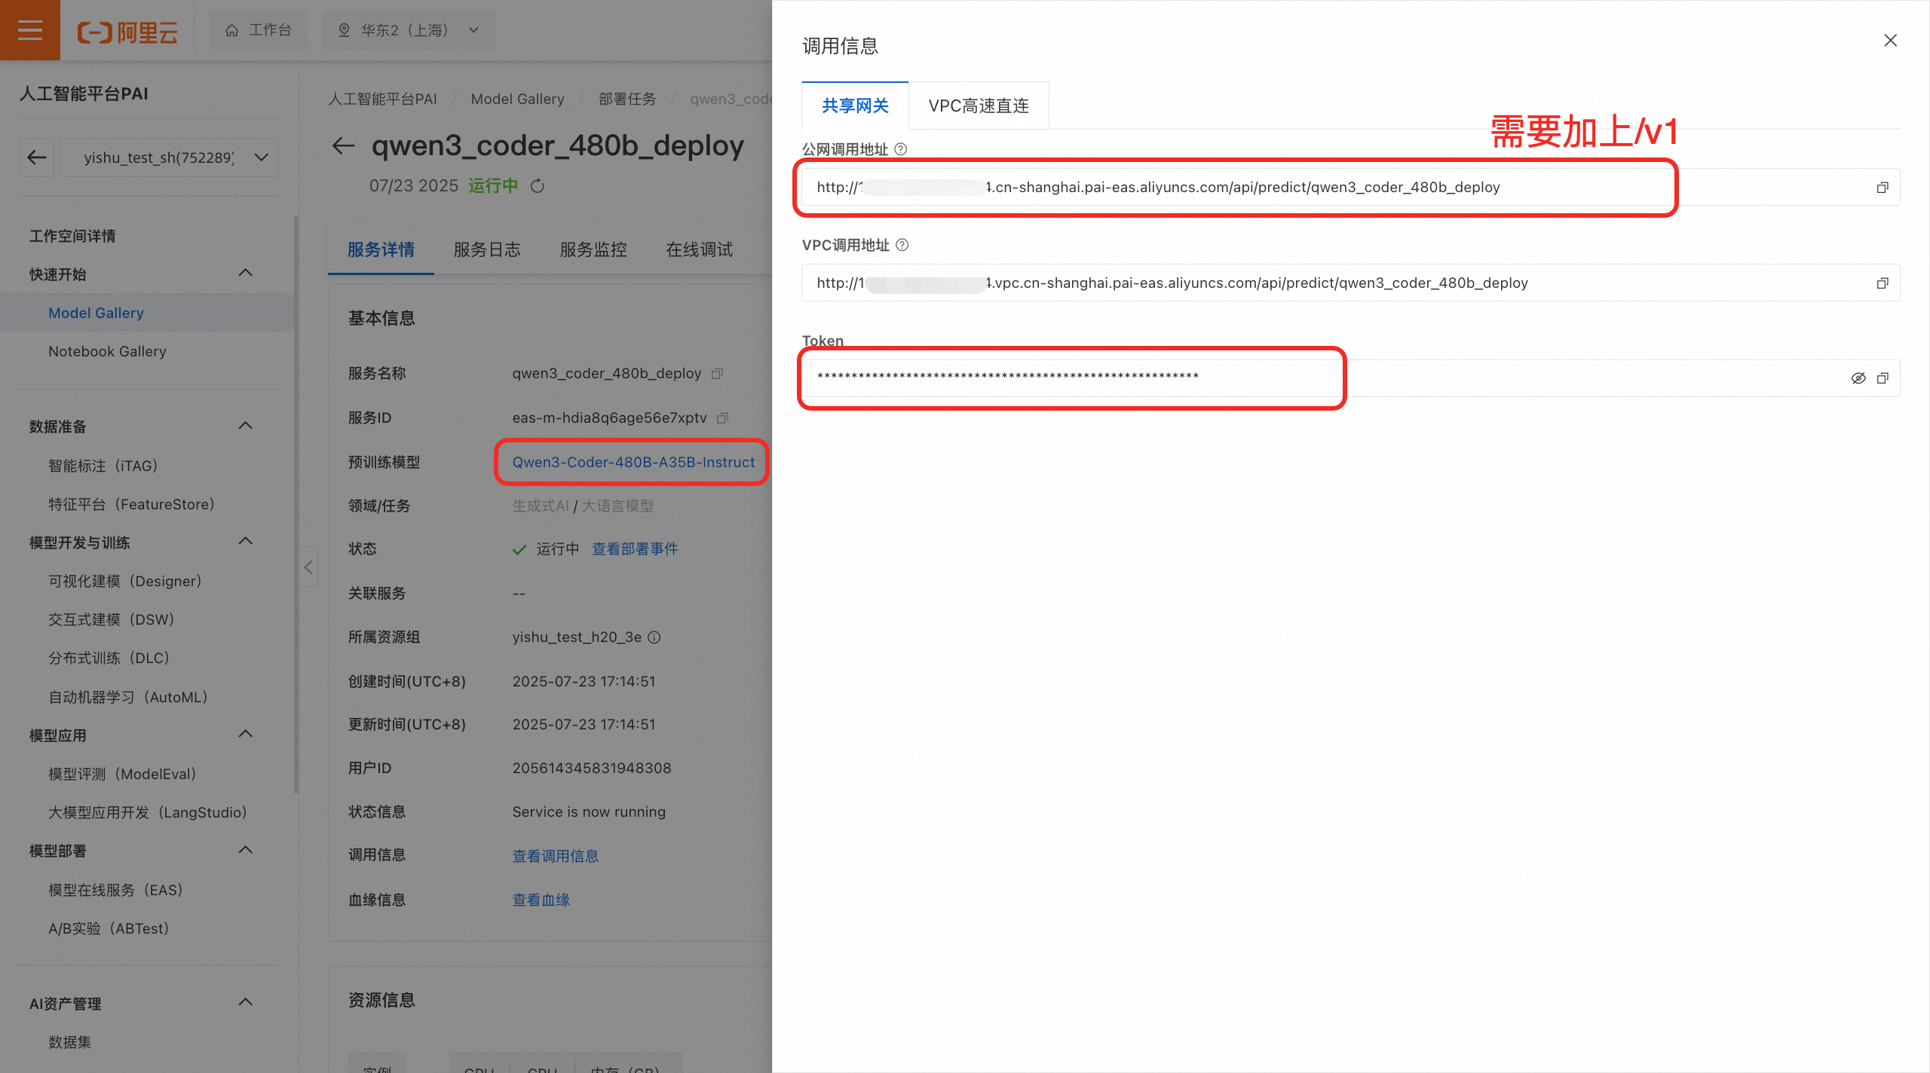Image resolution: width=1930 pixels, height=1073 pixels.
Task: Open the hamburger menu at top left
Action: pos(30,30)
